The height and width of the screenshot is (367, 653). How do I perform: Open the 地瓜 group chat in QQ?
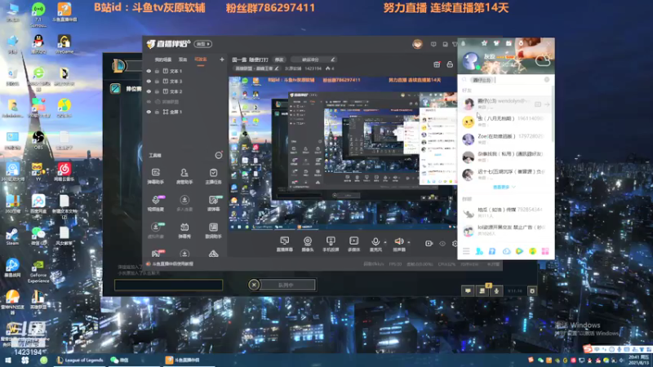(505, 212)
